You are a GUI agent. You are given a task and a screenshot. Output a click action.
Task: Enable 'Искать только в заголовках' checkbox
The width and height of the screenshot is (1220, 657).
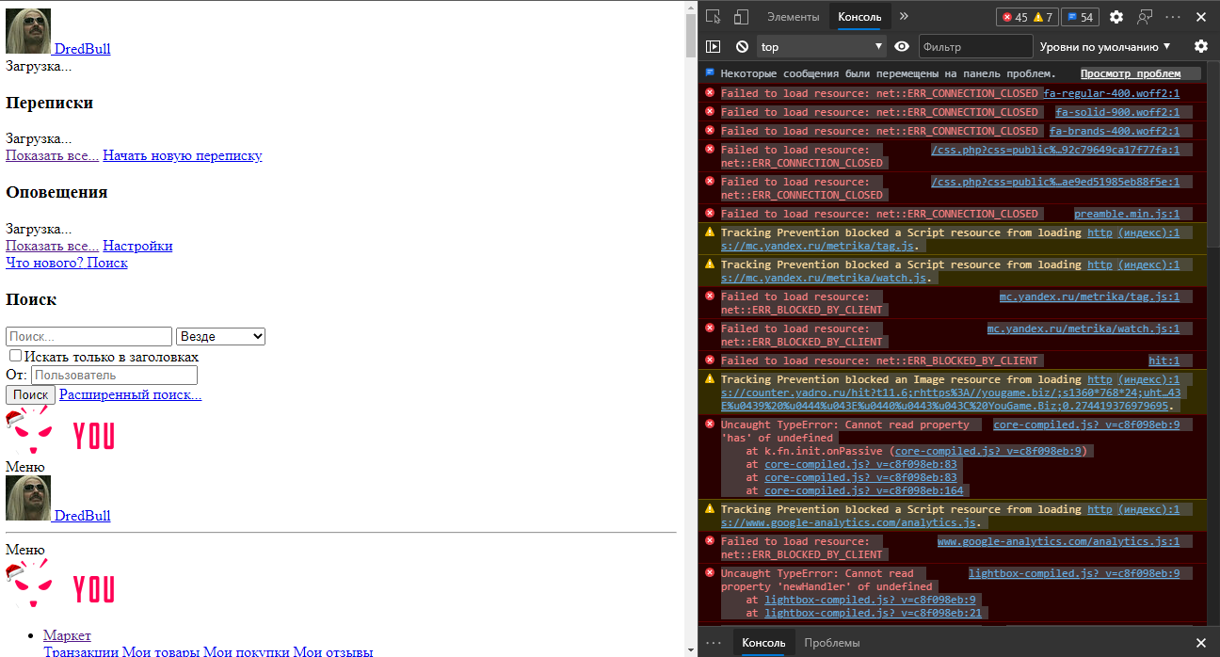15,356
